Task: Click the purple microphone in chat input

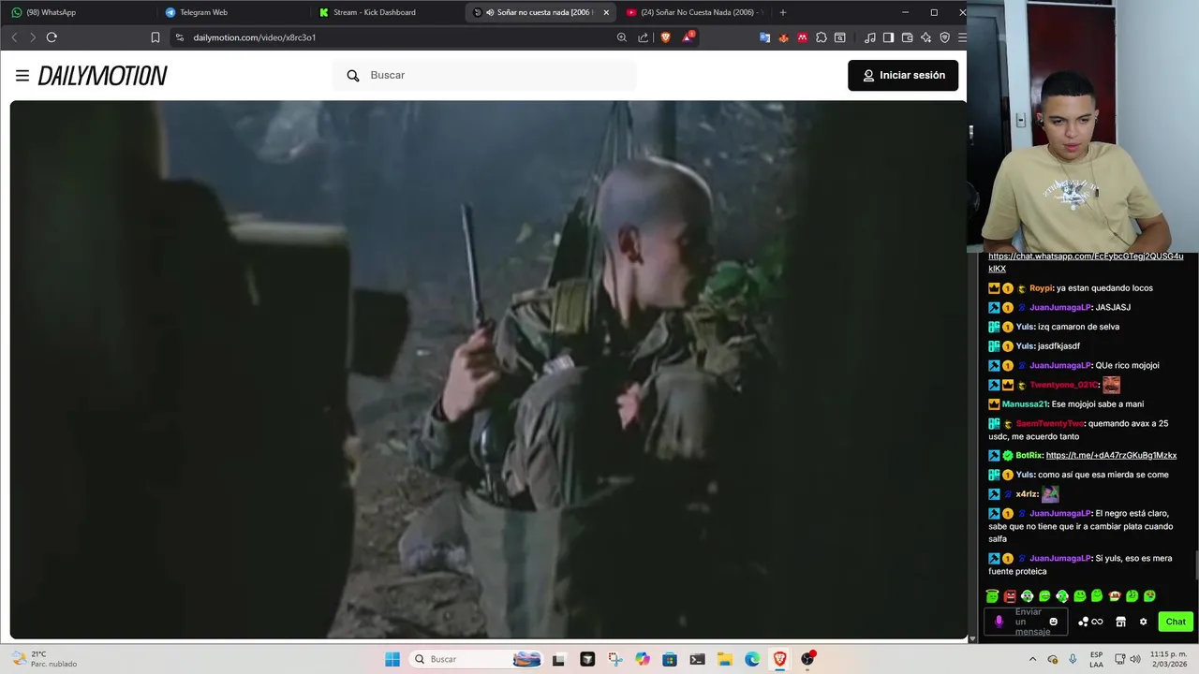Action: pyautogui.click(x=999, y=622)
